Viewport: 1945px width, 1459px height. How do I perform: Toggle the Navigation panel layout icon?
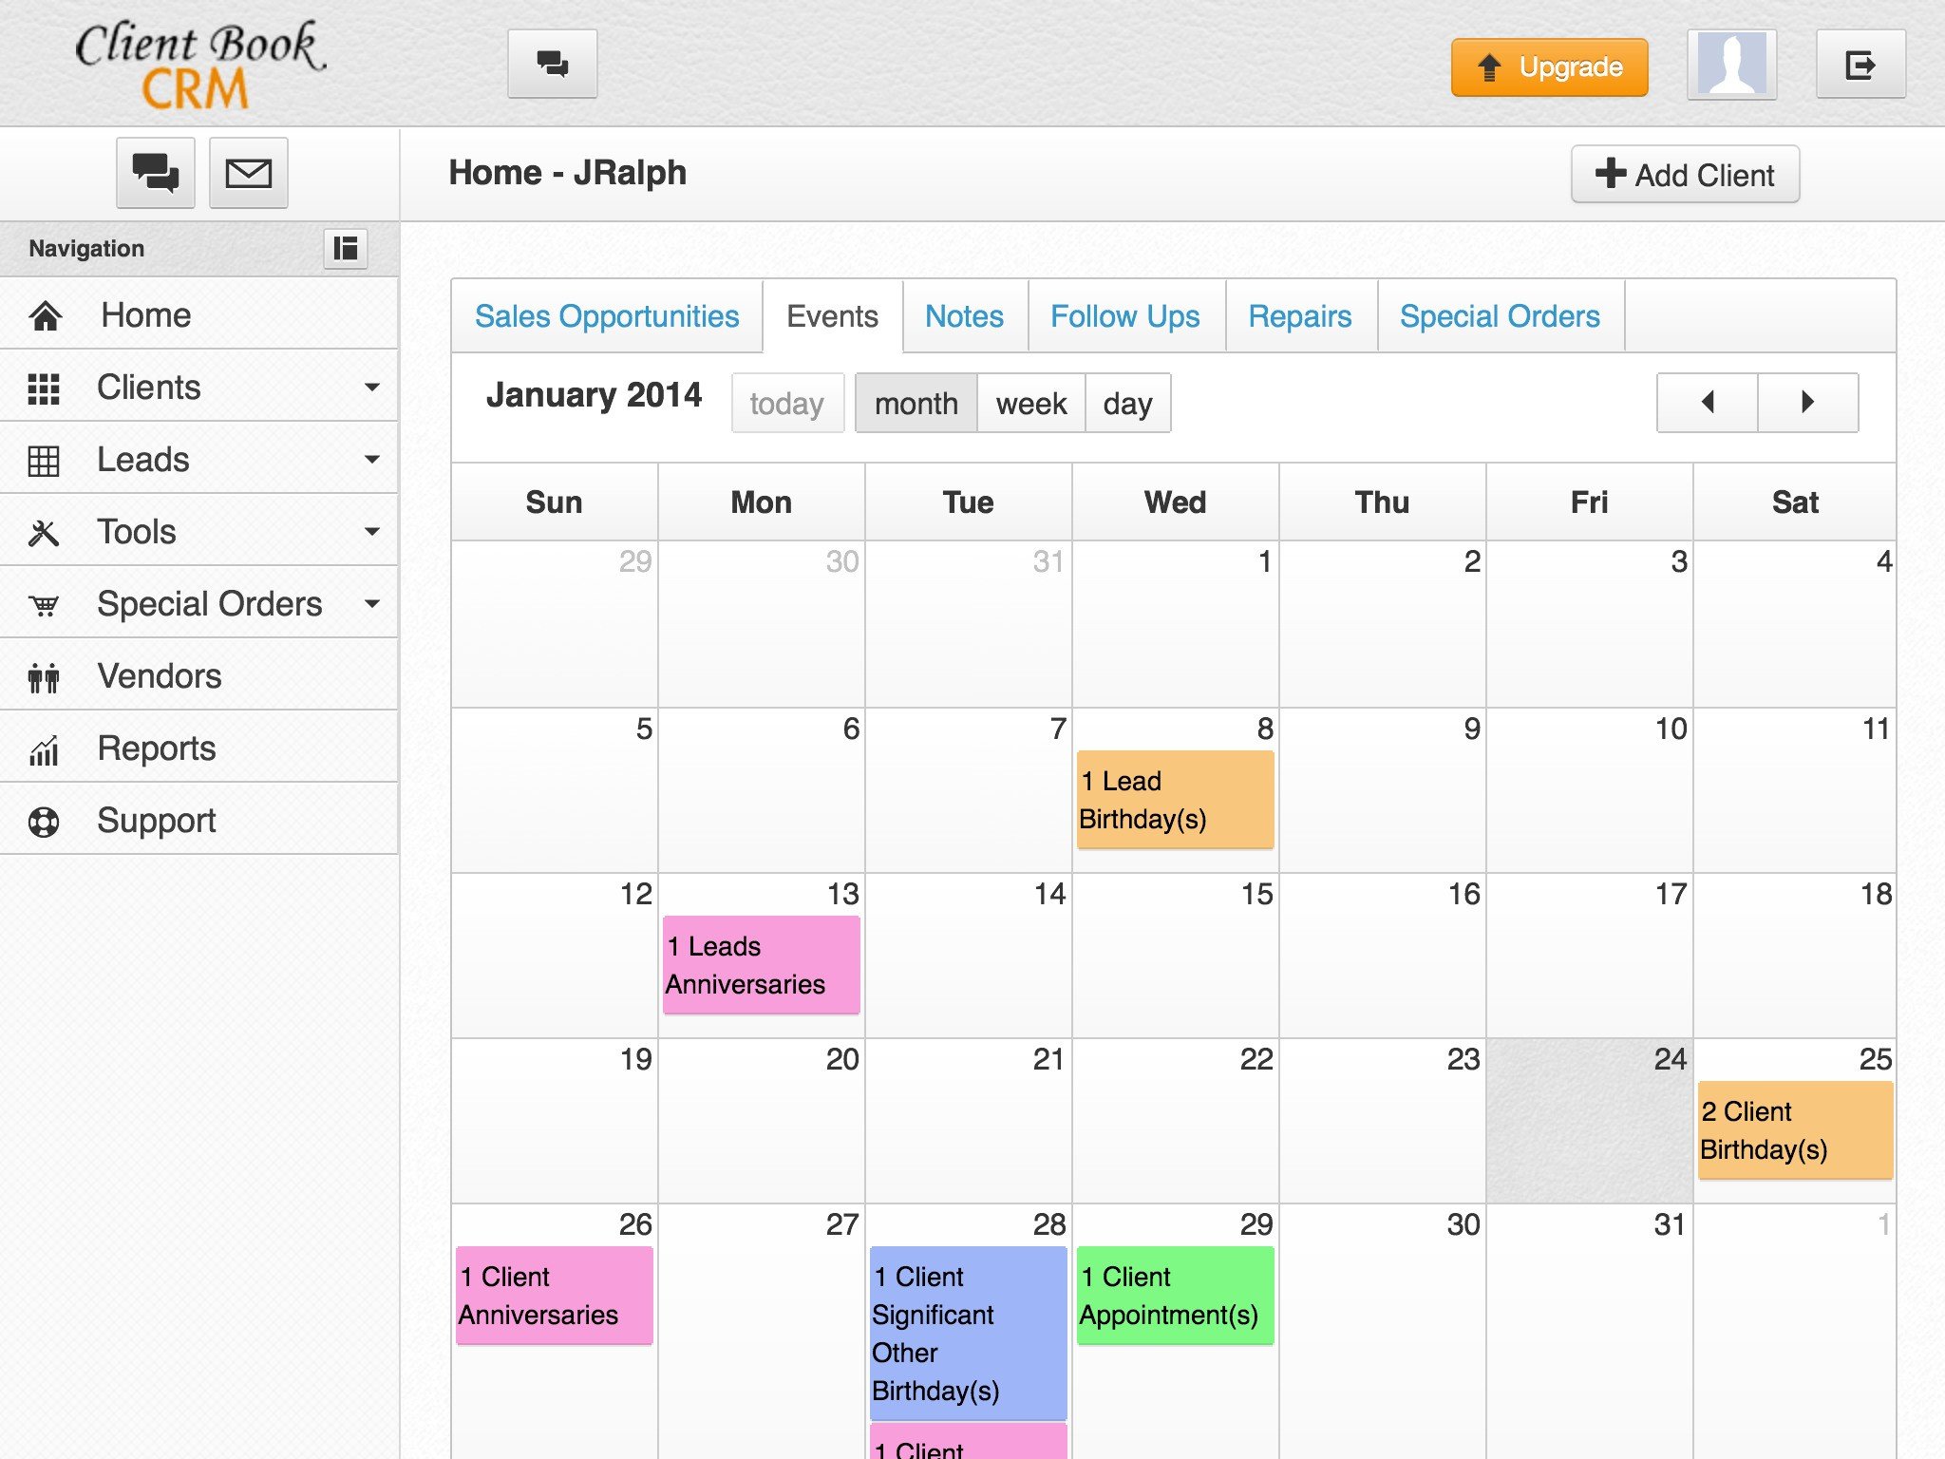click(x=346, y=249)
